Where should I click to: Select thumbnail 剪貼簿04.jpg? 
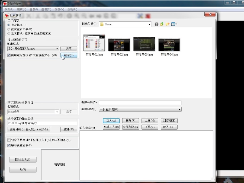click(x=169, y=47)
